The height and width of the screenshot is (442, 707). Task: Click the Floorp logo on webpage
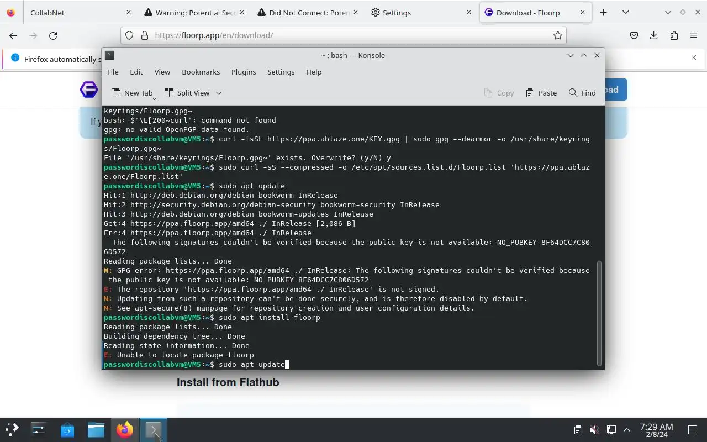[88, 90]
